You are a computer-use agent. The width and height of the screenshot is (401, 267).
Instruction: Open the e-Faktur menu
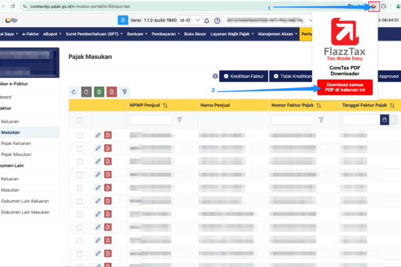(x=31, y=34)
